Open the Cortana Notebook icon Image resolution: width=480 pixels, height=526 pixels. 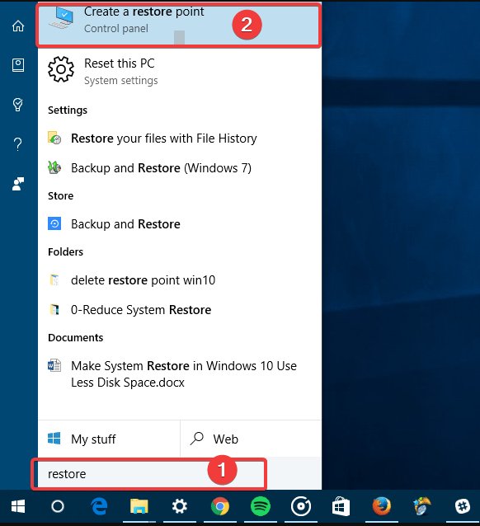[x=18, y=65]
